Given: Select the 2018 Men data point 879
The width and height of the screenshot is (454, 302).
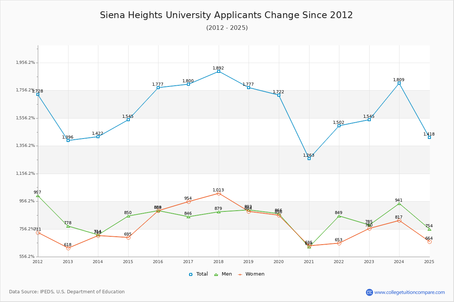Looking at the screenshot, I should click(219, 212).
